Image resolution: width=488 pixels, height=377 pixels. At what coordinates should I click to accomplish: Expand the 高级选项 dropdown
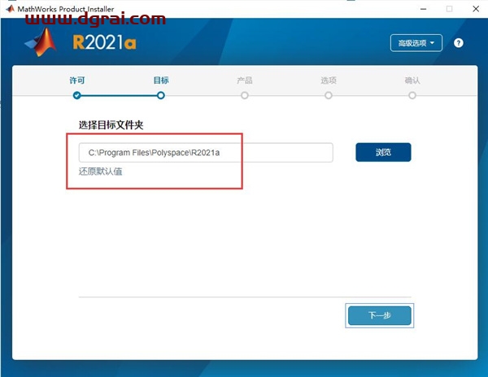(416, 43)
